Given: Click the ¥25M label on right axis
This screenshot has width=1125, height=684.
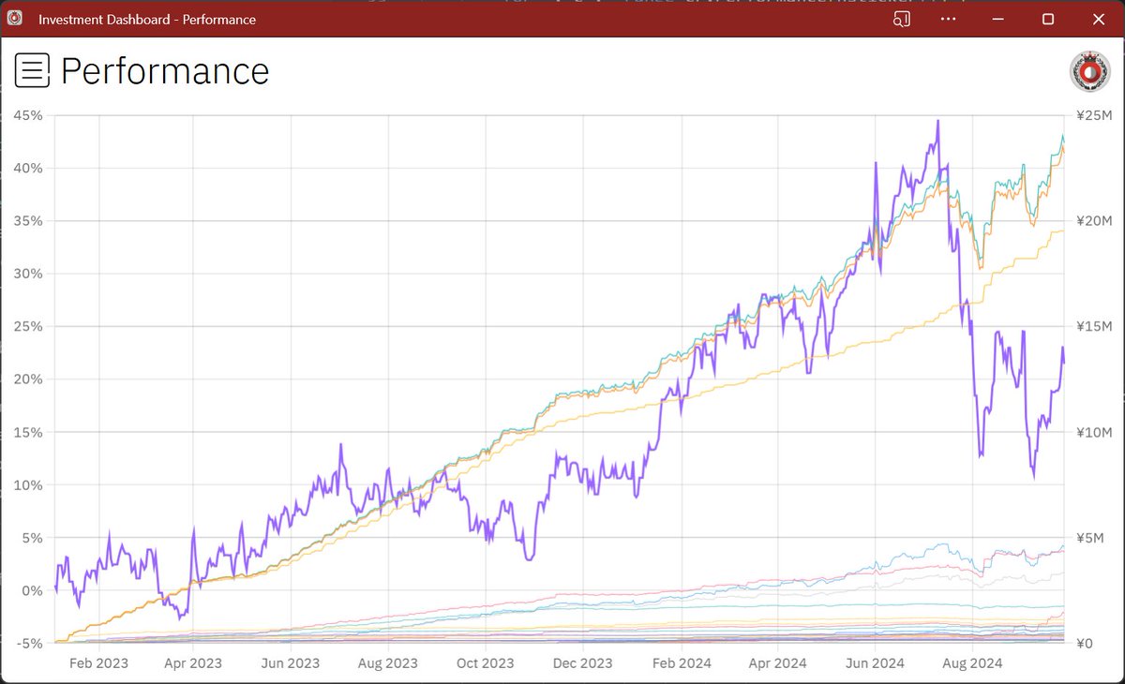Looking at the screenshot, I should click(1092, 115).
